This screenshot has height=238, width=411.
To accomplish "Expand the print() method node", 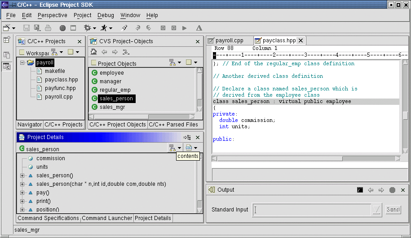I will [22, 201].
